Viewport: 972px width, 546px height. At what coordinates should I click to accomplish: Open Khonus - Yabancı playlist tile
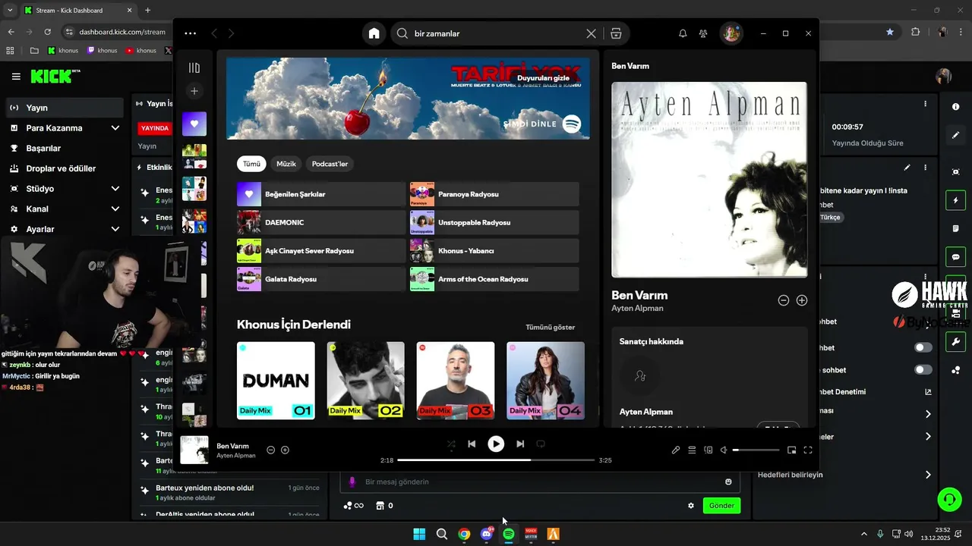click(x=494, y=251)
